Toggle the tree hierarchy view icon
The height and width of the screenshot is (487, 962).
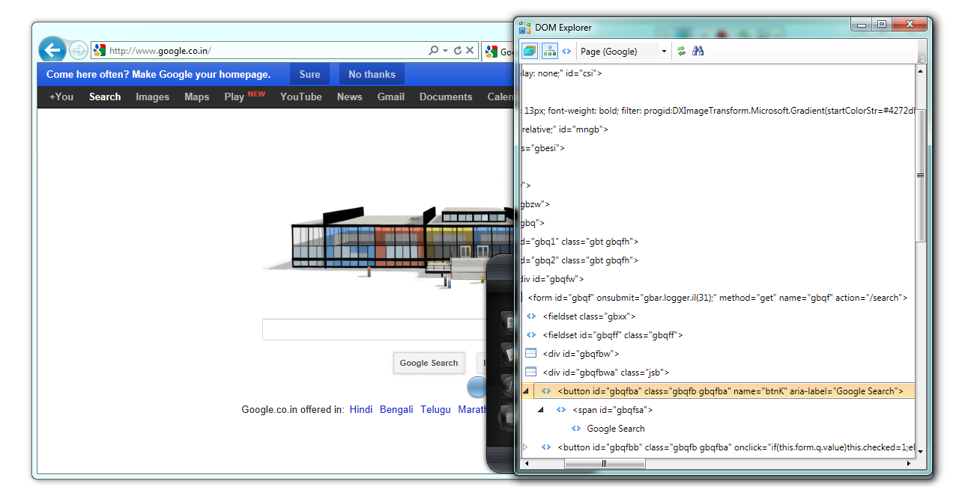tap(549, 51)
